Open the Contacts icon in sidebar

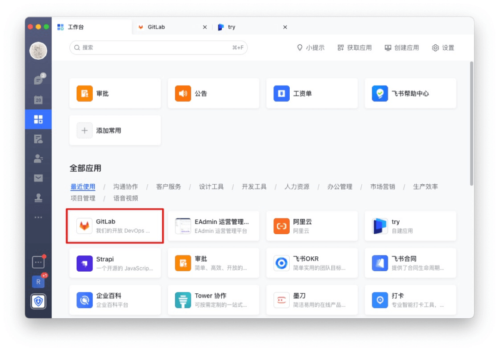pos(38,158)
